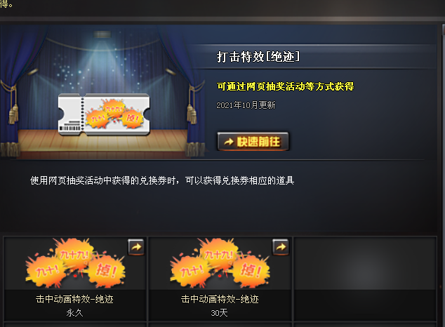Click the empty third item slot
The height and width of the screenshot is (327, 445).
click(365, 279)
